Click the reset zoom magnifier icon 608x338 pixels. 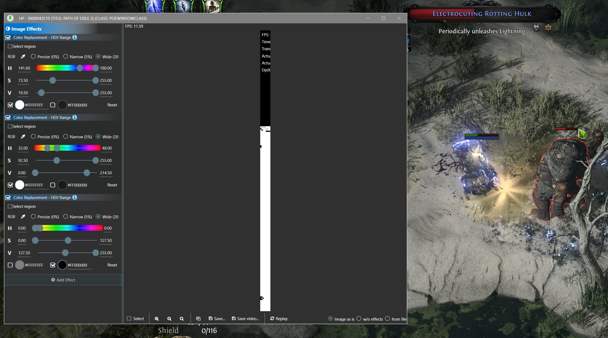182,319
